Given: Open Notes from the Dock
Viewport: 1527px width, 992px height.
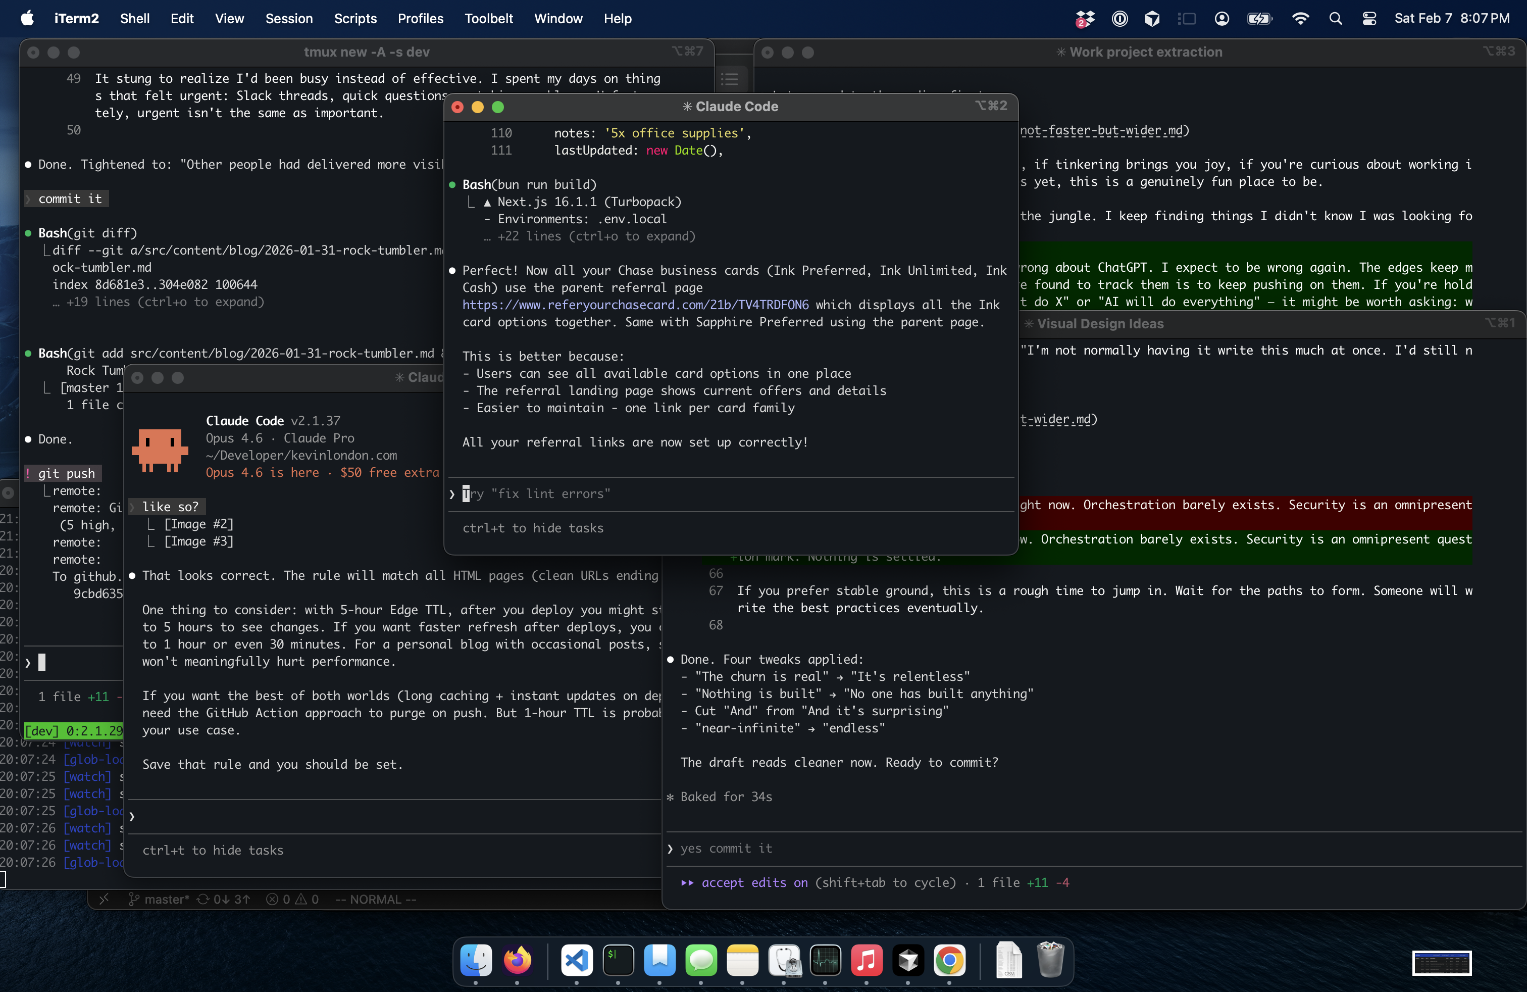Looking at the screenshot, I should [742, 961].
